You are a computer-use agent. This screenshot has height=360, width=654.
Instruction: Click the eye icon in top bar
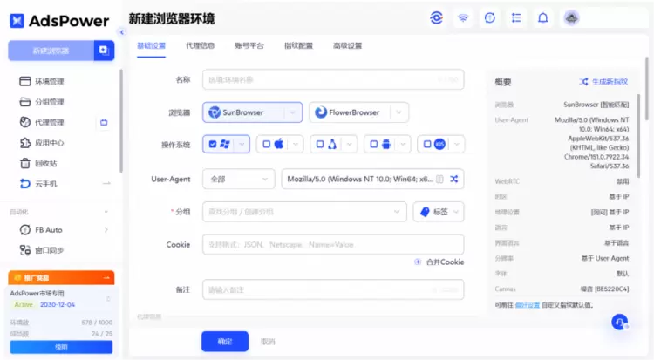point(436,18)
